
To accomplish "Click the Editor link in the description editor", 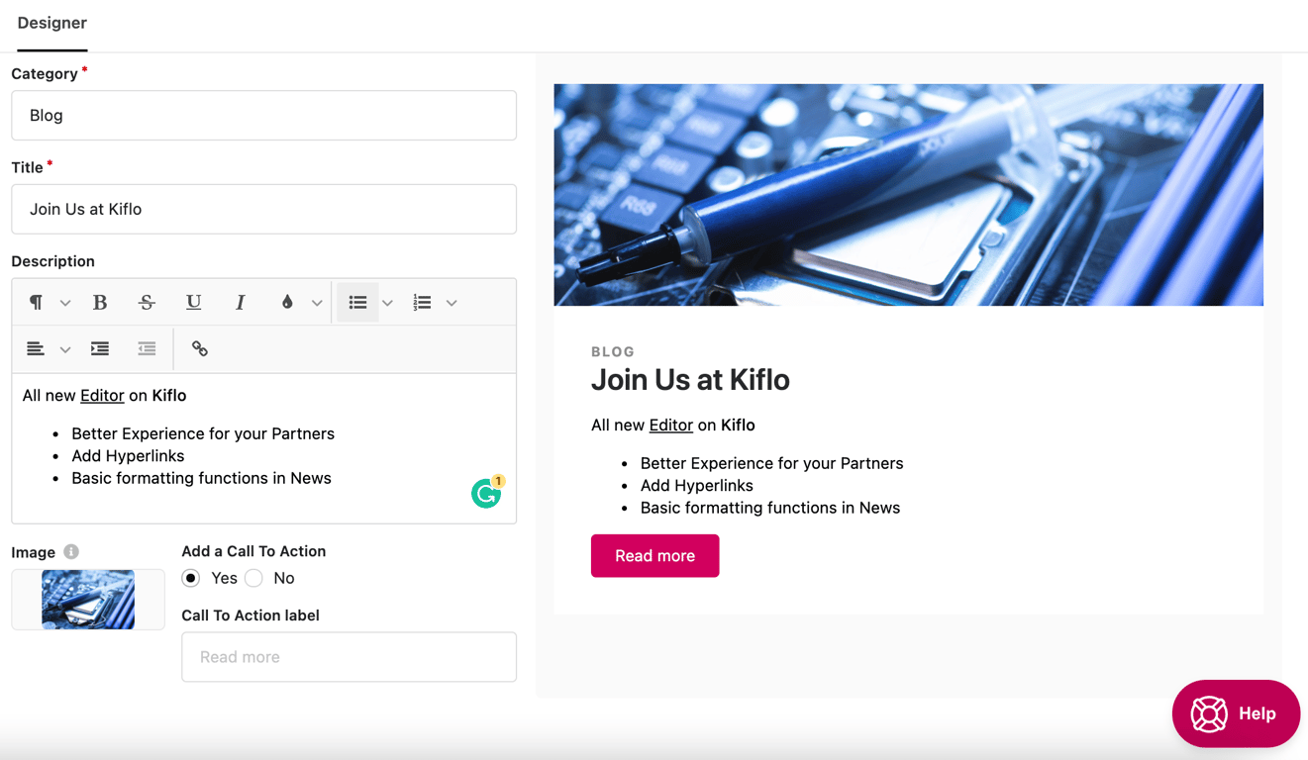I will point(102,396).
